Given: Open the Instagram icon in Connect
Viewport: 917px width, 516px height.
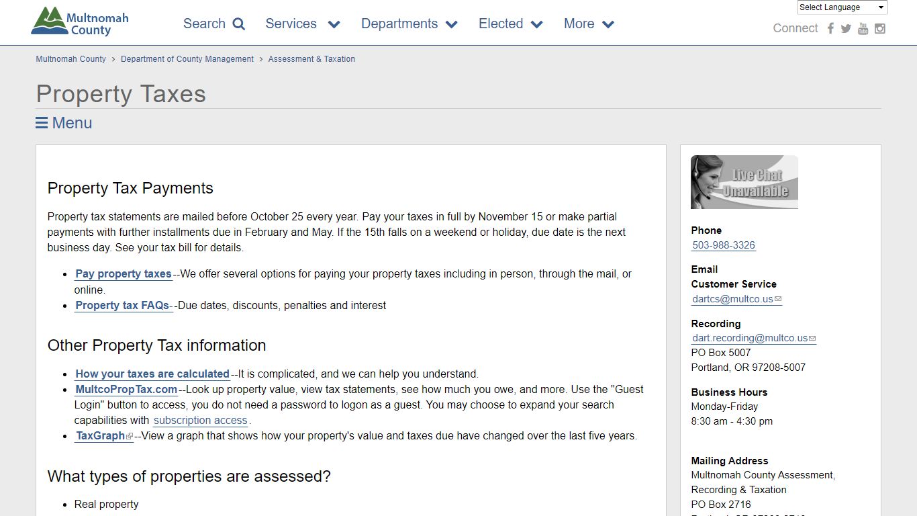Looking at the screenshot, I should (880, 28).
